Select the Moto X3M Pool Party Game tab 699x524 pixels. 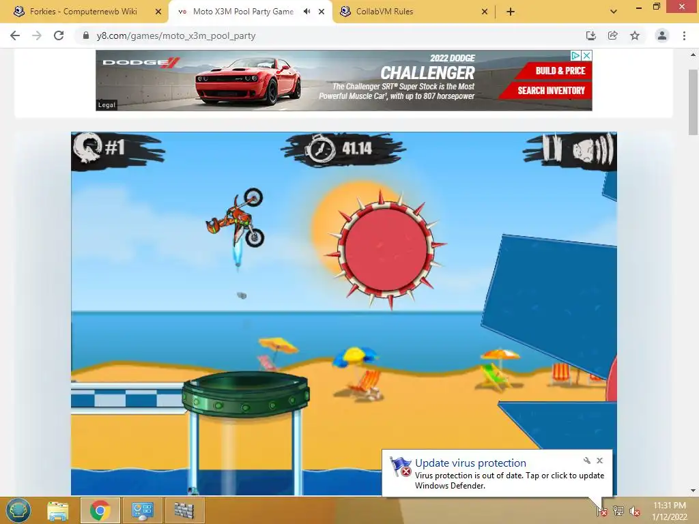pyautogui.click(x=243, y=12)
